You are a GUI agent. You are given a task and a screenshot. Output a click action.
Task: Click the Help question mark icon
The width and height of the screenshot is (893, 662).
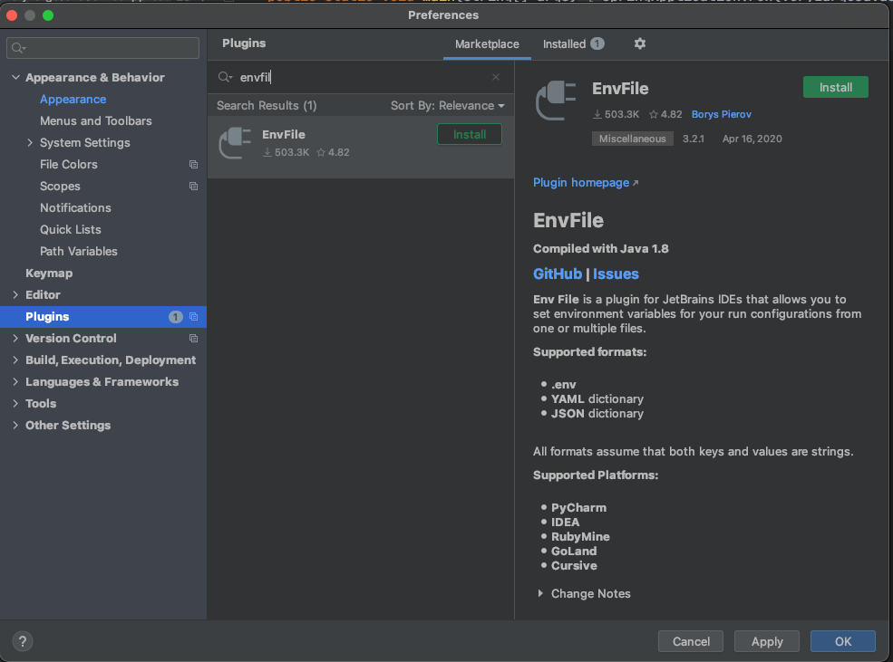(x=23, y=641)
